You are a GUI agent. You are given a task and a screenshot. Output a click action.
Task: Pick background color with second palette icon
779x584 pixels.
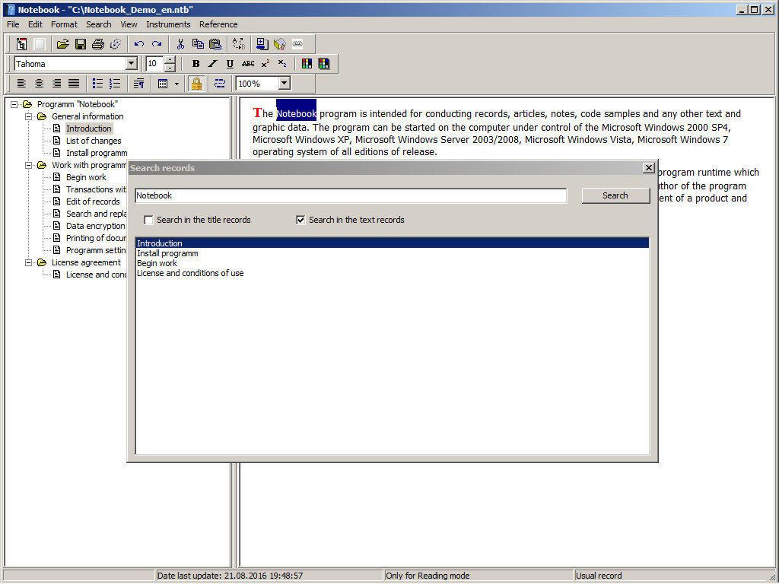pyautogui.click(x=324, y=64)
